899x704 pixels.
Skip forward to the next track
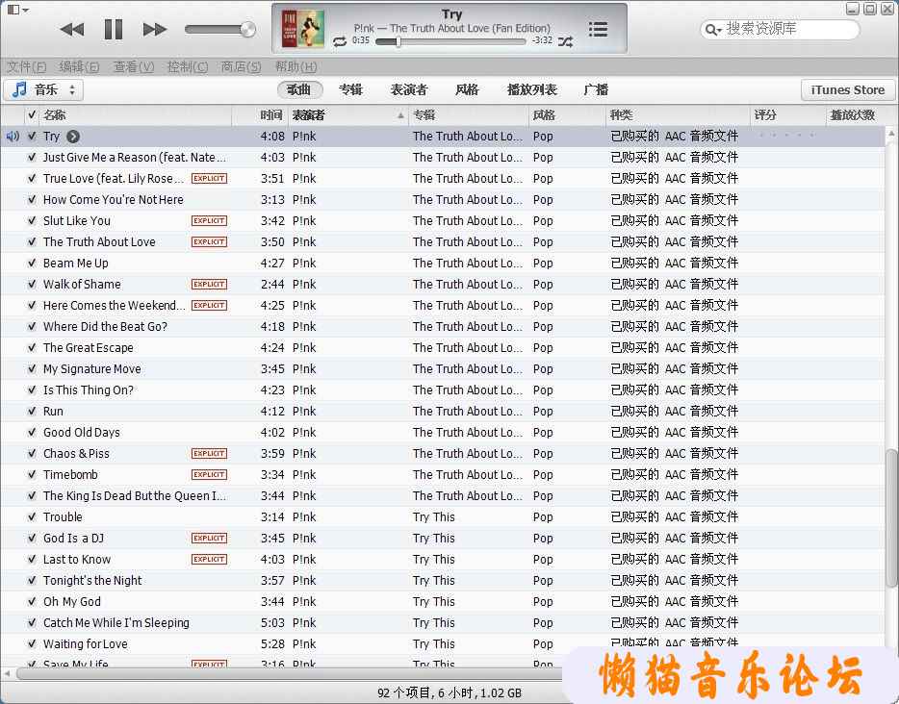tap(155, 29)
